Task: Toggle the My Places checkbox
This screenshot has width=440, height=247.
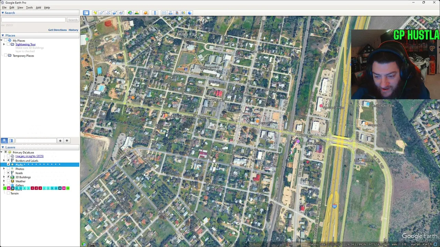Action: [x=5, y=40]
